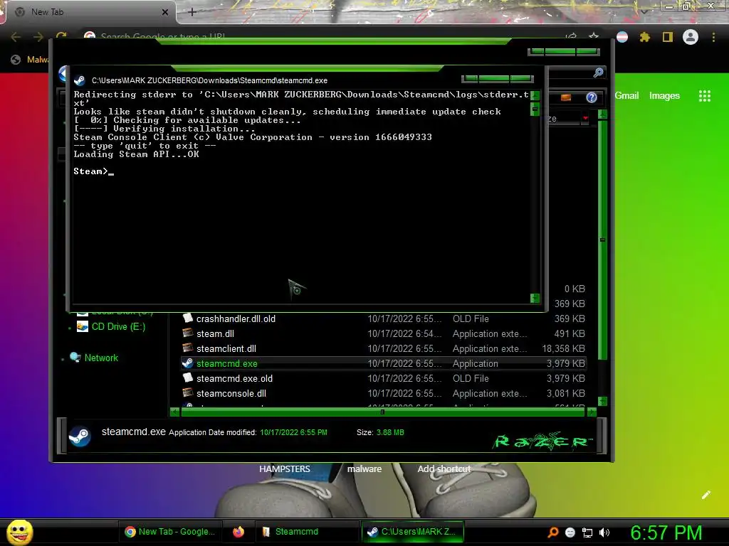
Task: Select the steamcmd.exe.old file
Action: (234, 378)
